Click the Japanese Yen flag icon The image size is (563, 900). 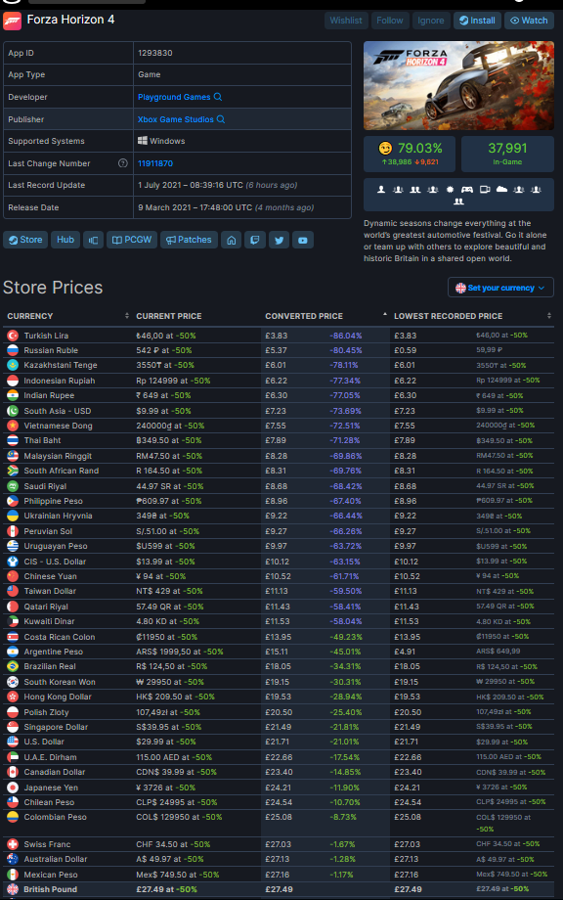coord(13,787)
